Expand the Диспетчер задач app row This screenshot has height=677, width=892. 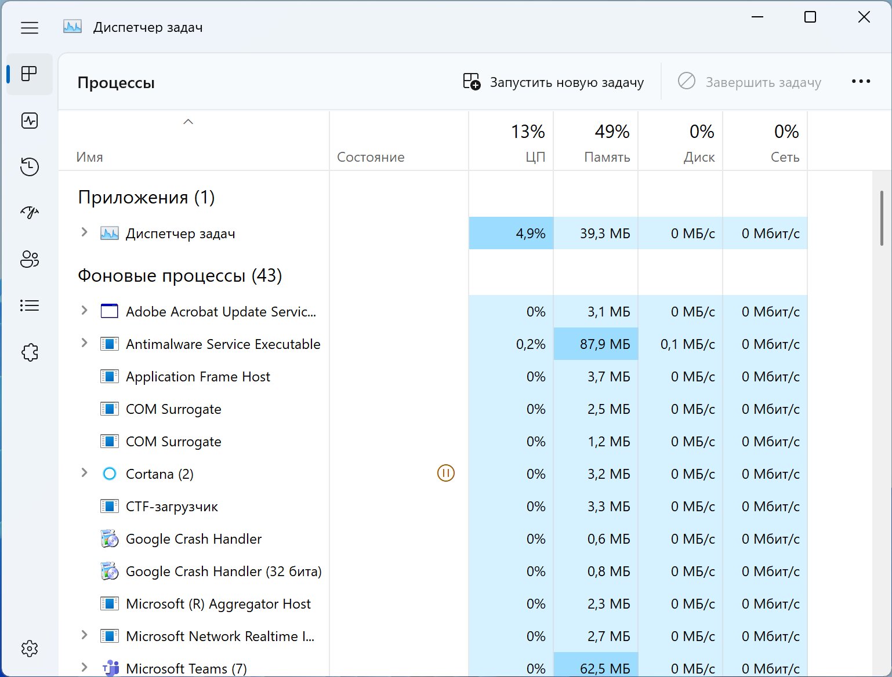(85, 232)
